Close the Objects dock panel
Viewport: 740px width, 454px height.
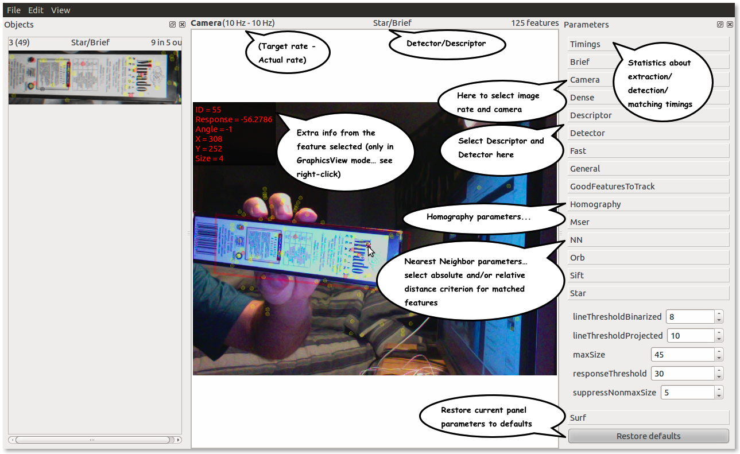tap(182, 25)
